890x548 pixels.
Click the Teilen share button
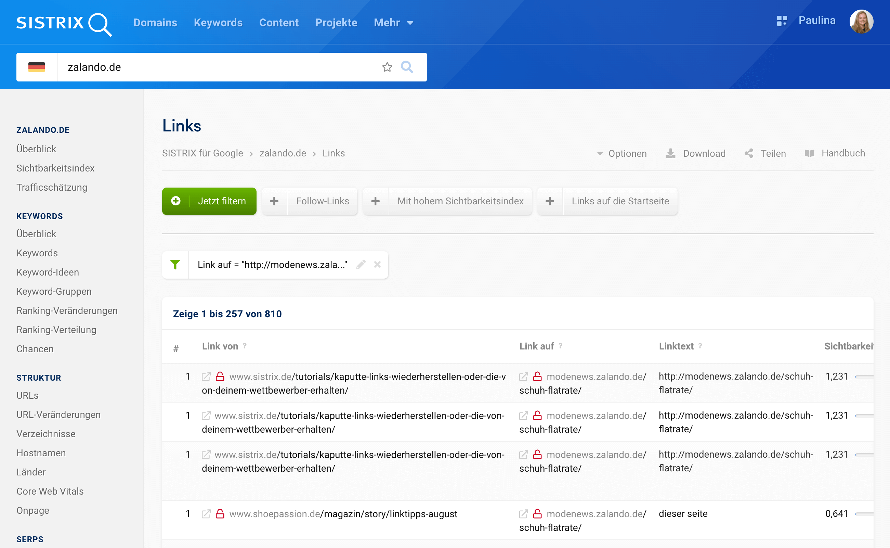[765, 153]
